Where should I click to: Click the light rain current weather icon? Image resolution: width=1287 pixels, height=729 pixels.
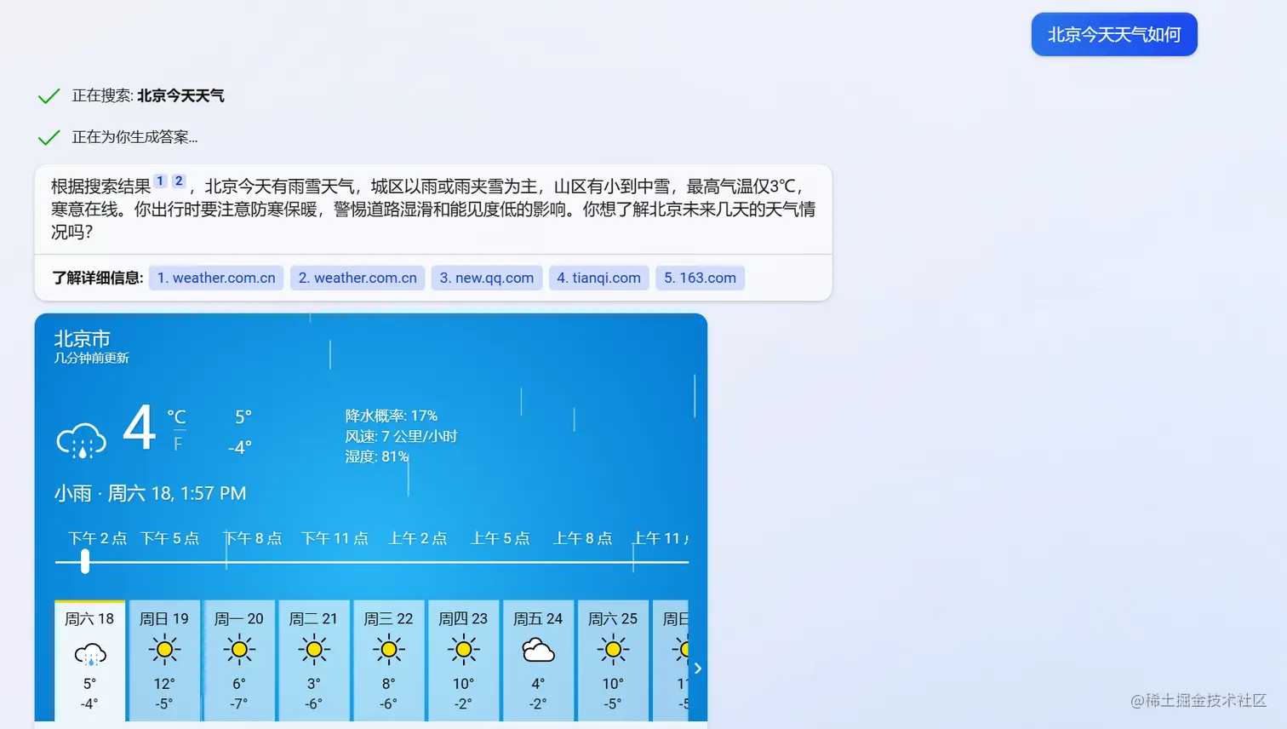click(82, 440)
